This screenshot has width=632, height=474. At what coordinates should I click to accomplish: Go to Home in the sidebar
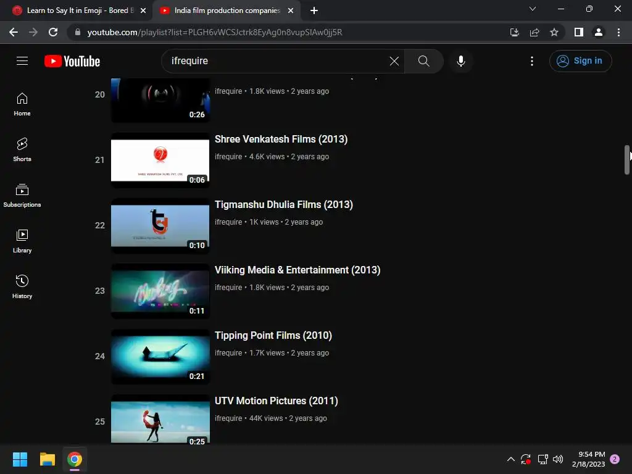22,104
